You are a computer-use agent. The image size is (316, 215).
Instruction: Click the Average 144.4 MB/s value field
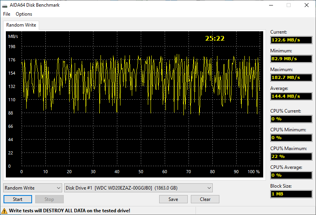tap(291, 96)
